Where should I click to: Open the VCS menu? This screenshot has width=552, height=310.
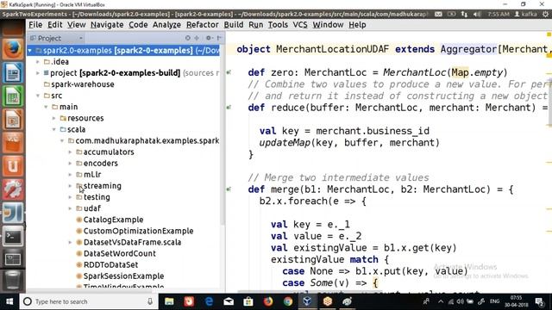(300, 25)
